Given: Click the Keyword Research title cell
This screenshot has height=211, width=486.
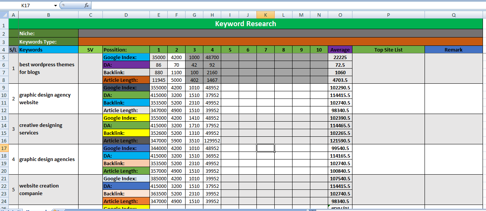Looking at the screenshot, I should coord(245,24).
